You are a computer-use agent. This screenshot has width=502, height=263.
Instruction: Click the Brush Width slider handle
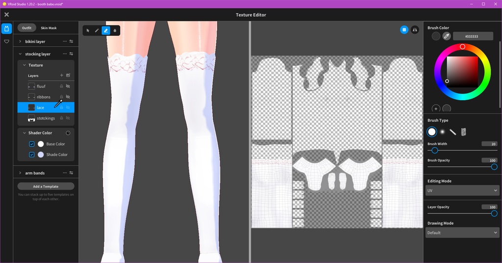click(x=434, y=150)
